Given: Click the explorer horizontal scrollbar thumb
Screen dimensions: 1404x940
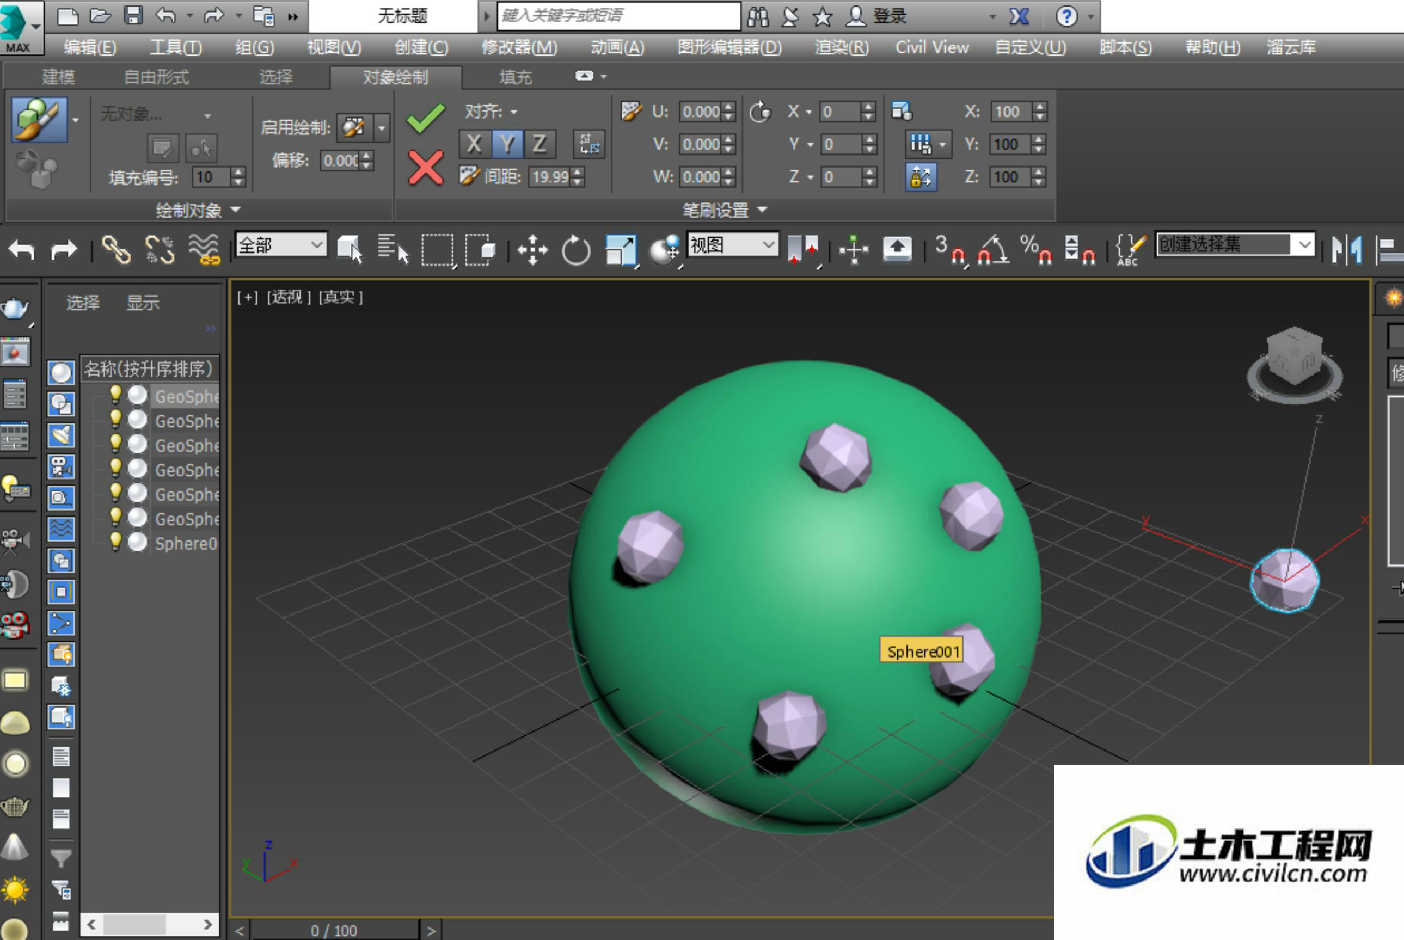Looking at the screenshot, I should tap(135, 924).
